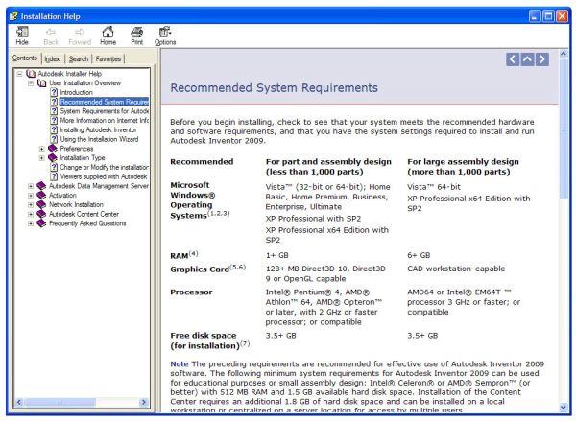Image resolution: width=576 pixels, height=421 pixels.
Task: Click contents pane horizontal scrollbar thumb
Action: coord(60,402)
